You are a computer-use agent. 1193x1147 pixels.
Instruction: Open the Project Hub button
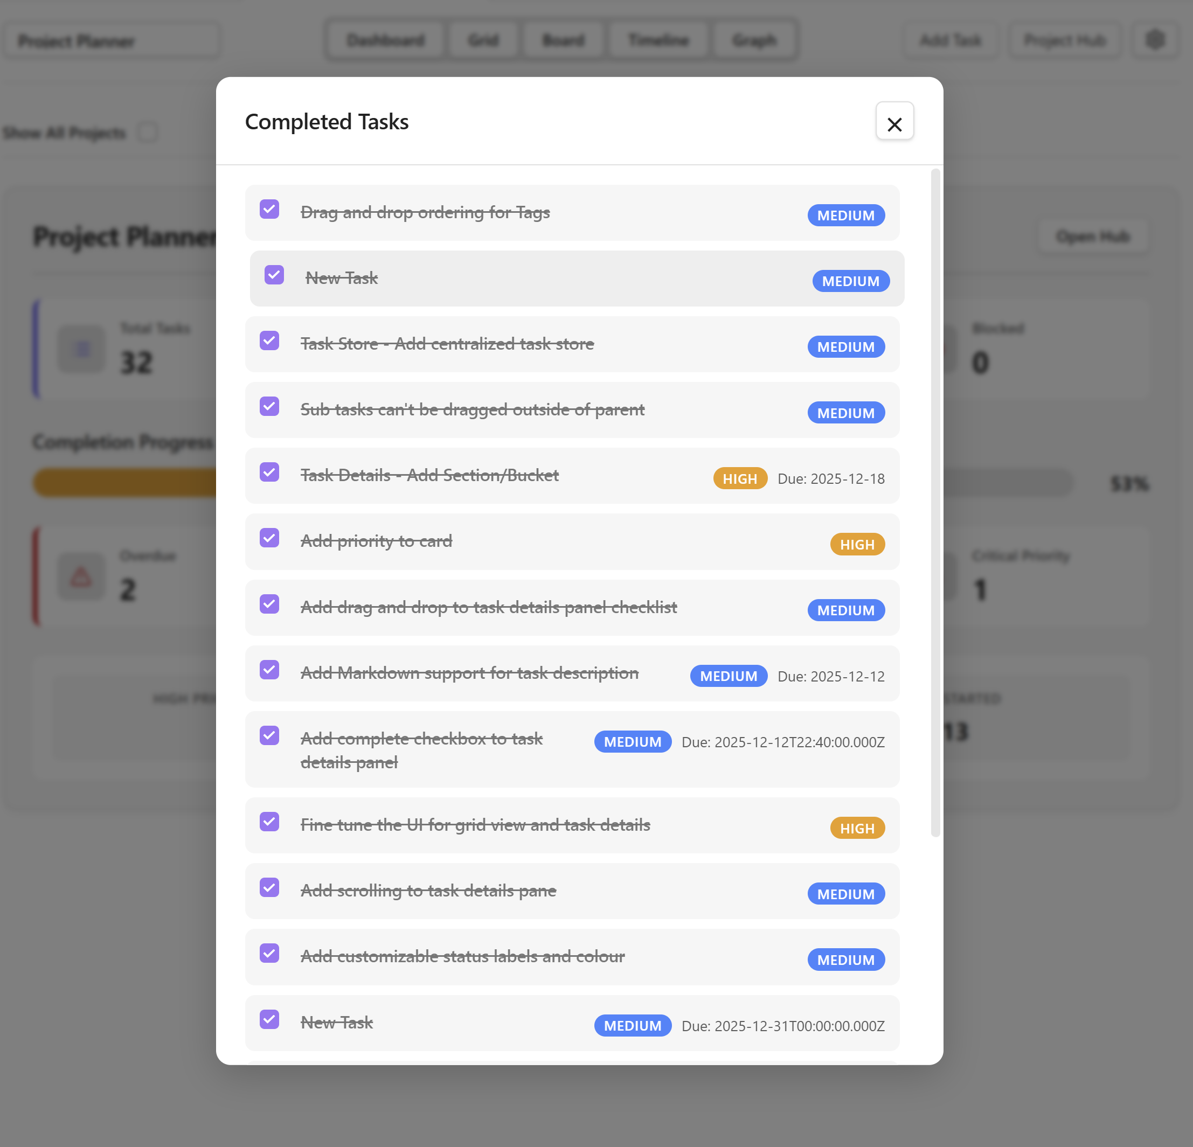(1065, 41)
